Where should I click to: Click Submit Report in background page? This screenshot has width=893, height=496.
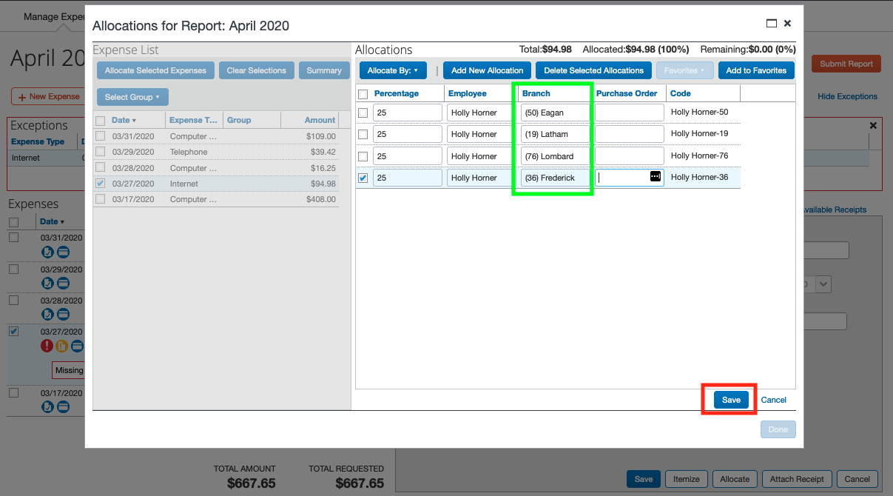[x=846, y=64]
